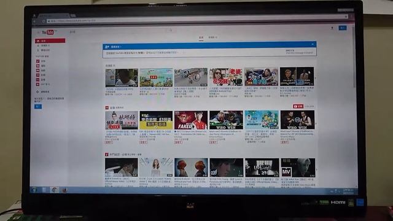The image size is (393, 221).
Task: Show next videos in the Live row
Action: pos(316,123)
